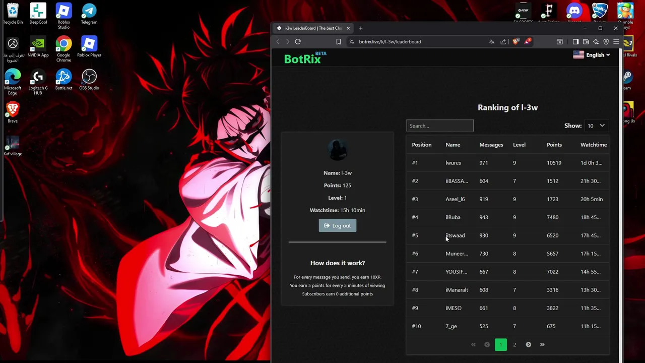Select the name 7_ge
645x363 pixels.
coord(451,326)
